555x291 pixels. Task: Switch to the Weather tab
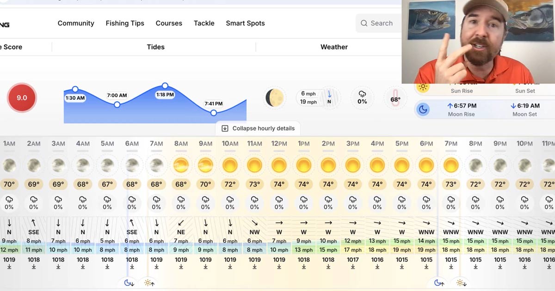[x=334, y=47]
